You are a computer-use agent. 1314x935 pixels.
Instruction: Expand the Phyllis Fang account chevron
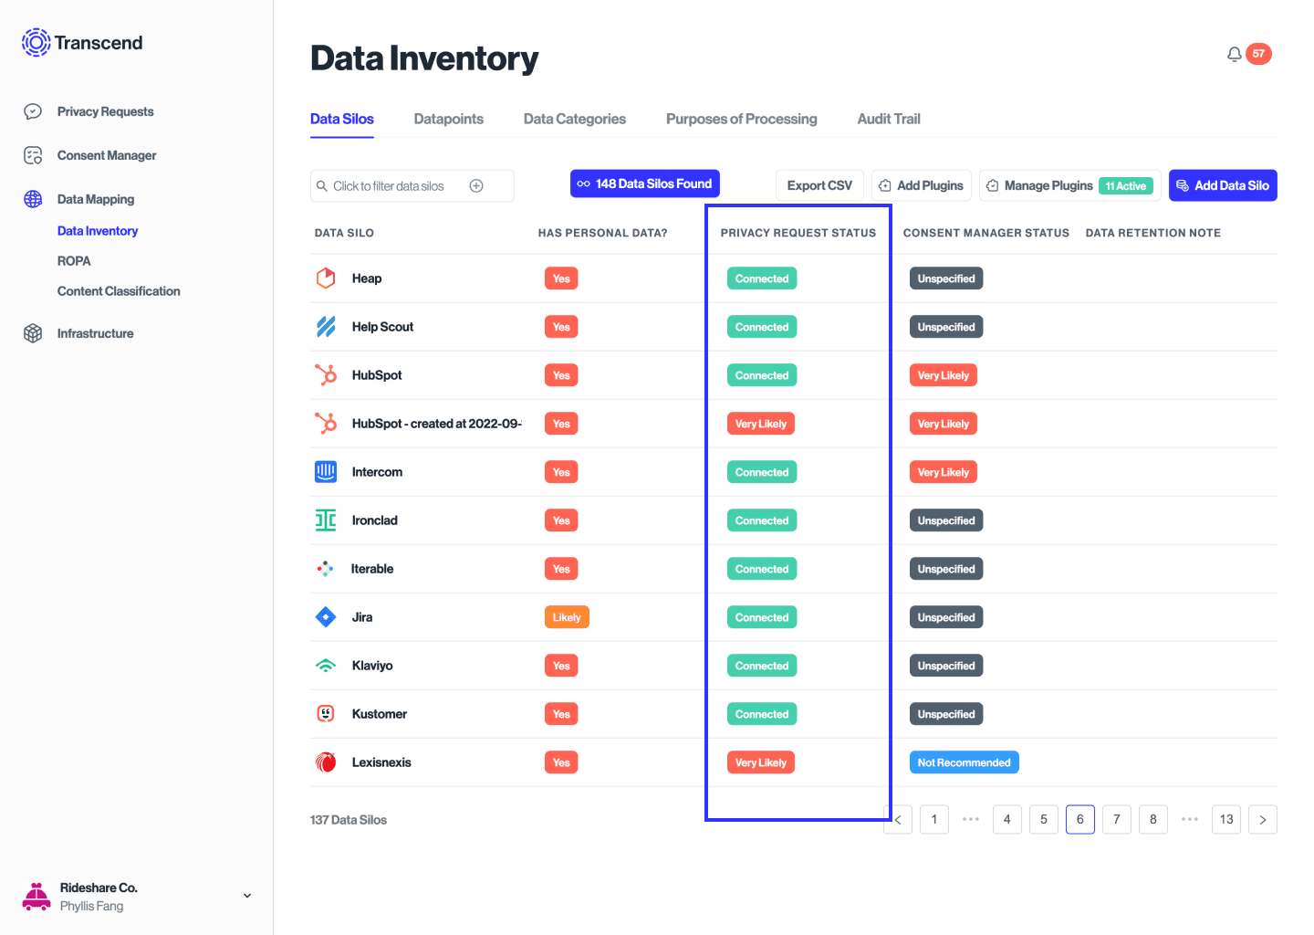tap(246, 895)
